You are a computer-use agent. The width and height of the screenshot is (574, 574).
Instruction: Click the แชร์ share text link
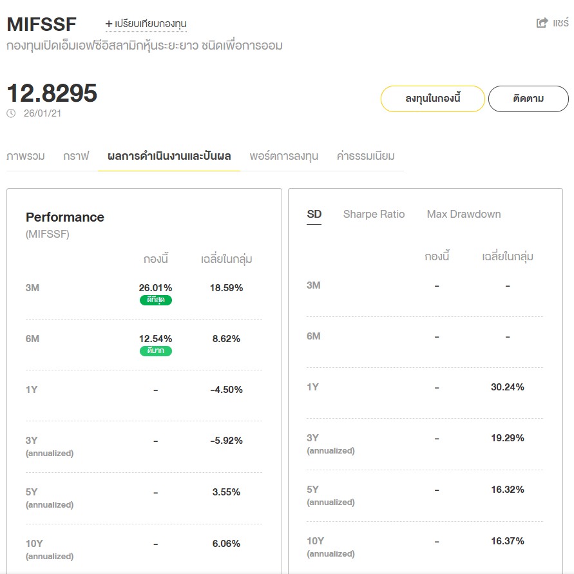(560, 23)
